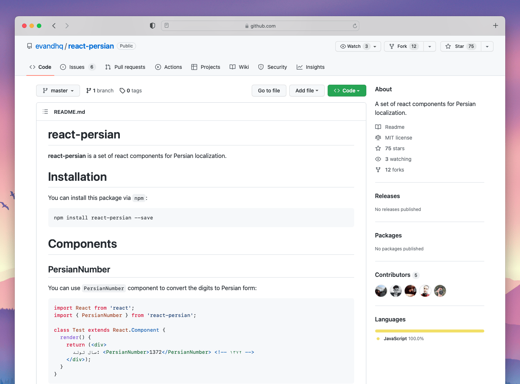View the first contributor avatar
Image resolution: width=520 pixels, height=384 pixels.
(x=381, y=291)
